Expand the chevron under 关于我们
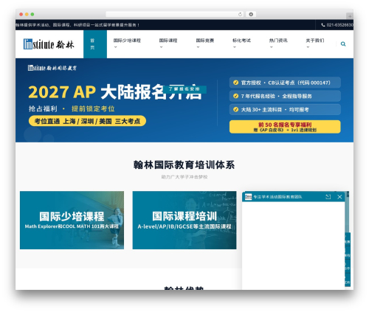369x312 pixels. [308, 47]
